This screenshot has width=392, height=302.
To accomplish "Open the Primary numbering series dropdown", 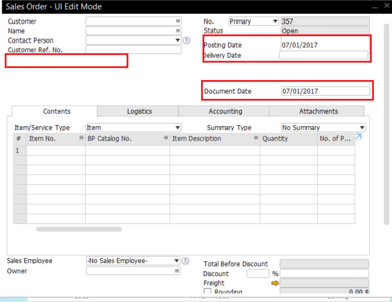I will point(275,21).
